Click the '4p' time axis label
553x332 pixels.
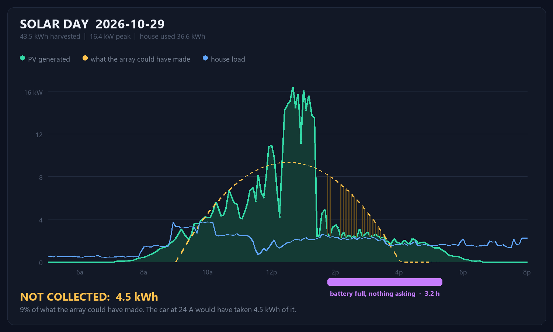[399, 272]
